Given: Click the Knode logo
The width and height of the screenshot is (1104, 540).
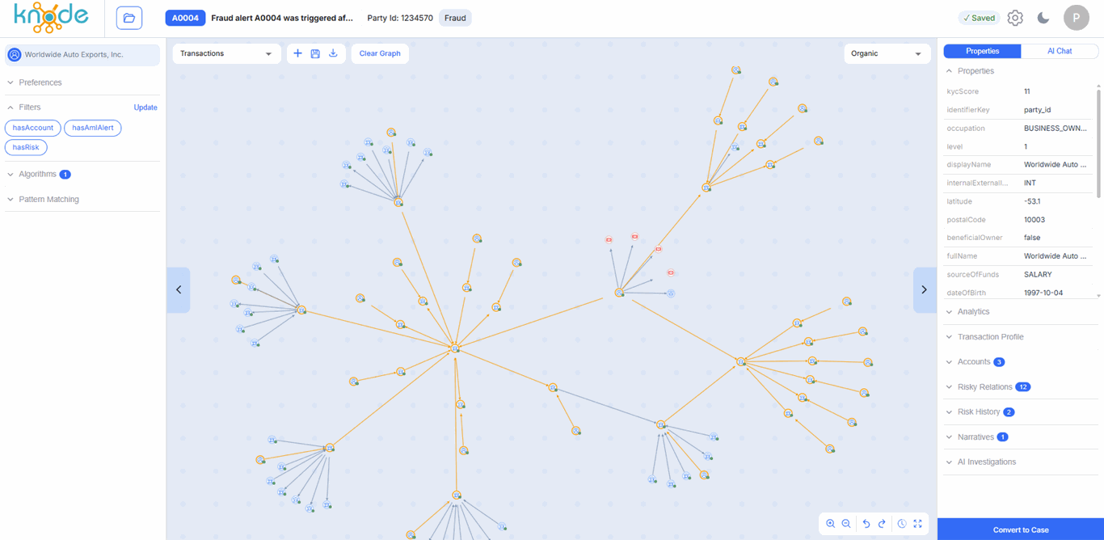Looking at the screenshot, I should tap(51, 18).
